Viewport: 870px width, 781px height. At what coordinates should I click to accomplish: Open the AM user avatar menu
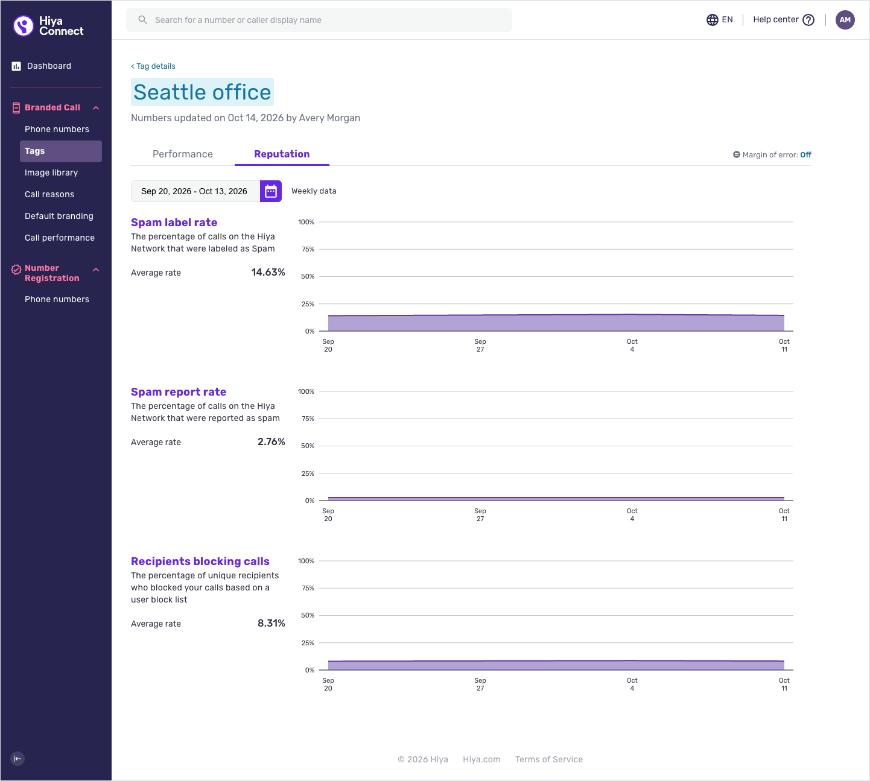(x=845, y=20)
